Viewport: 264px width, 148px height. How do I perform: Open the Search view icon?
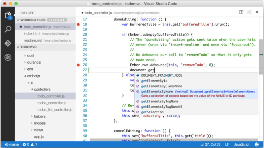click(8, 29)
